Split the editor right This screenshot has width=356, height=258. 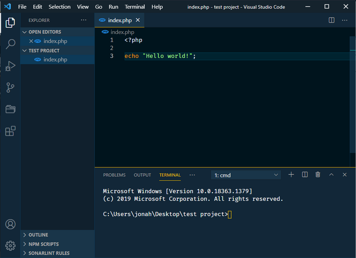331,20
